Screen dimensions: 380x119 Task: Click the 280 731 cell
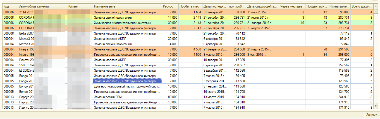pos(339,18)
